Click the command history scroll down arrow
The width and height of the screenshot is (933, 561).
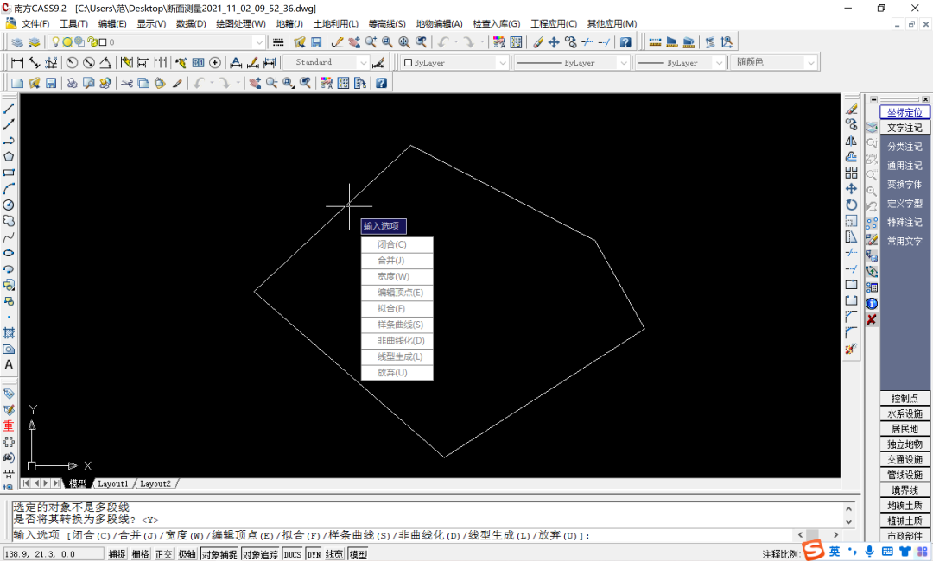tap(848, 522)
